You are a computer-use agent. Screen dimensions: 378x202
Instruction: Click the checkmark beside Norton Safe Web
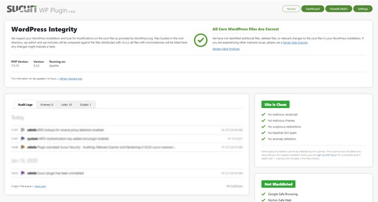(x=264, y=200)
